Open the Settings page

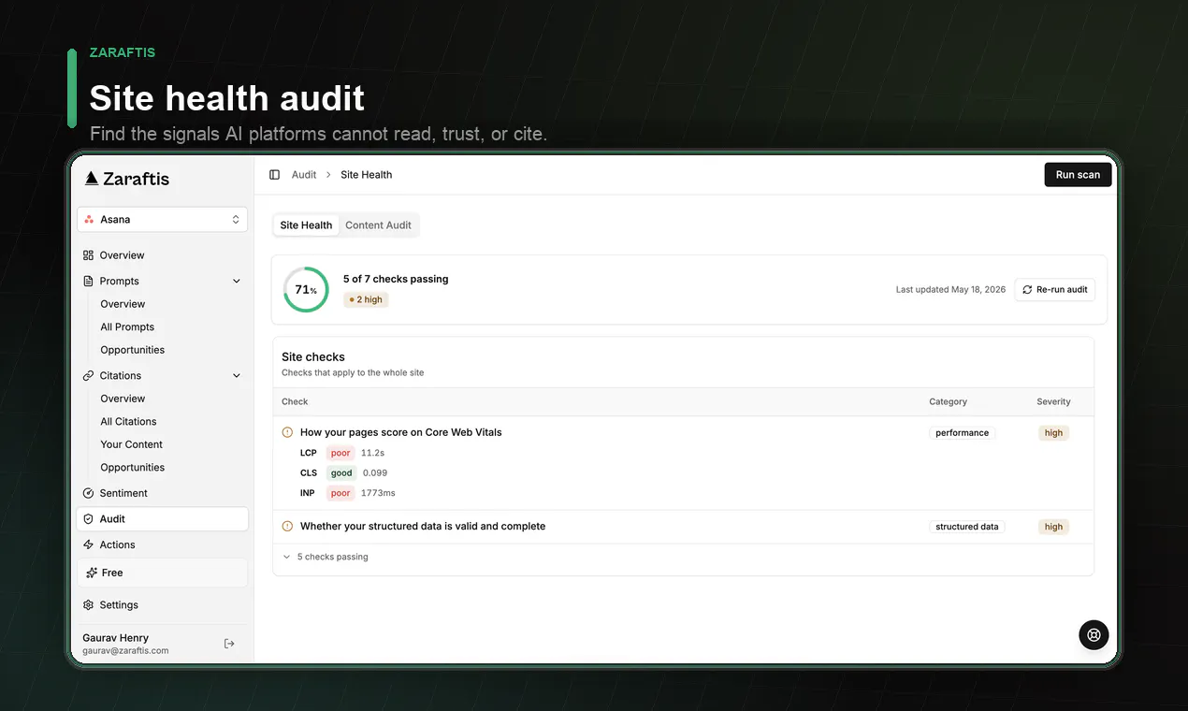point(162,605)
